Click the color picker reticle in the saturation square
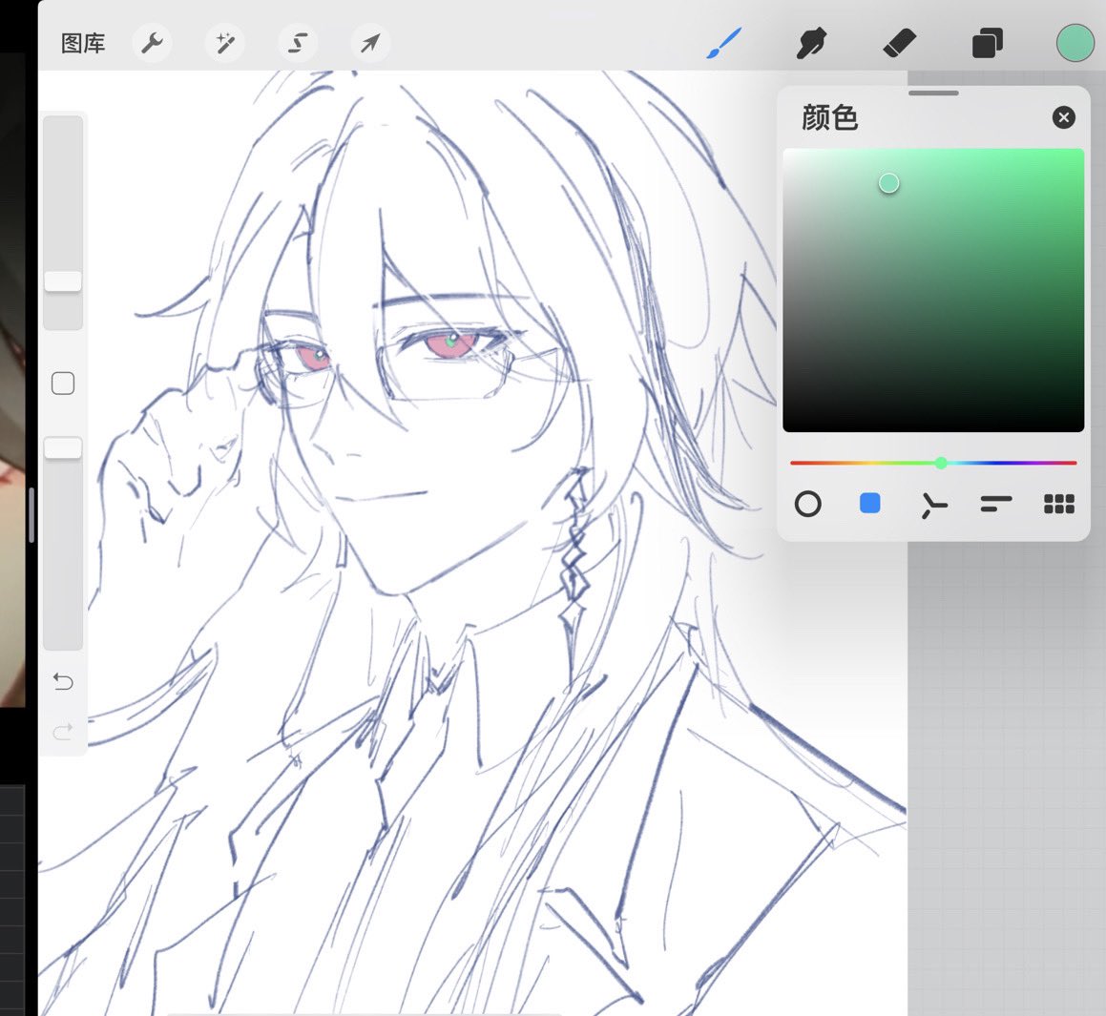 (x=888, y=183)
